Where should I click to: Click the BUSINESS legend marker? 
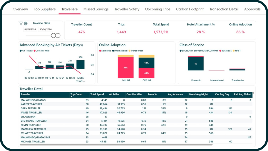click(220, 51)
